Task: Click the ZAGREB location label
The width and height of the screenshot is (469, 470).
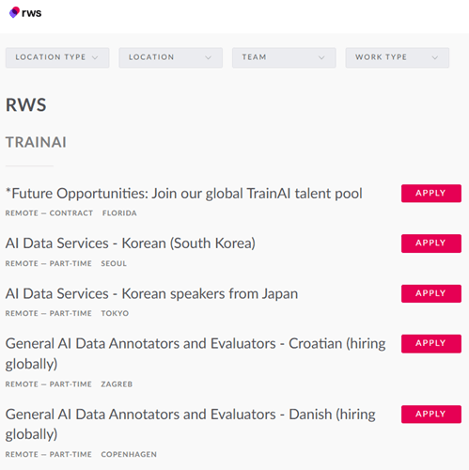Action: tap(117, 384)
